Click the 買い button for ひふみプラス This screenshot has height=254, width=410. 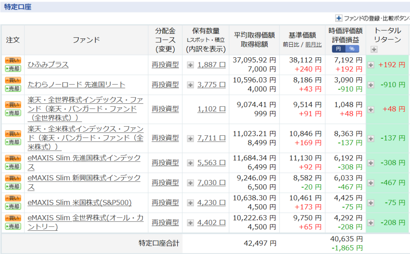pyautogui.click(x=13, y=60)
